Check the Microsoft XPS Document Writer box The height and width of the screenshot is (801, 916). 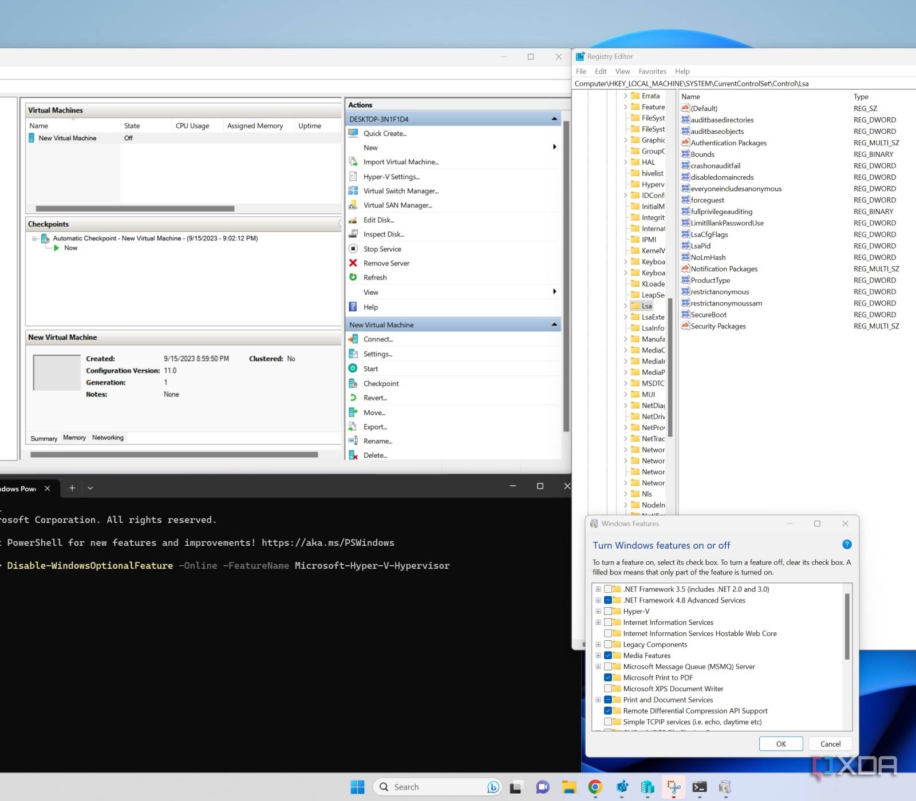coord(608,688)
